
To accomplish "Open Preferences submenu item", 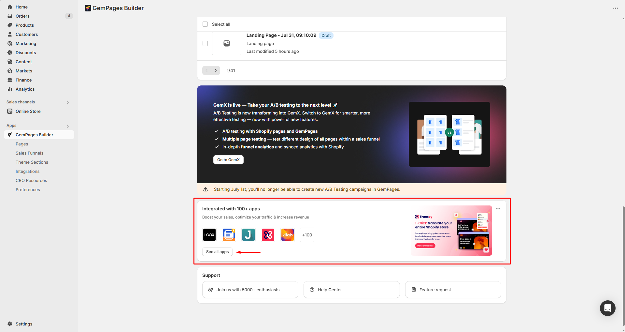I will [x=28, y=189].
